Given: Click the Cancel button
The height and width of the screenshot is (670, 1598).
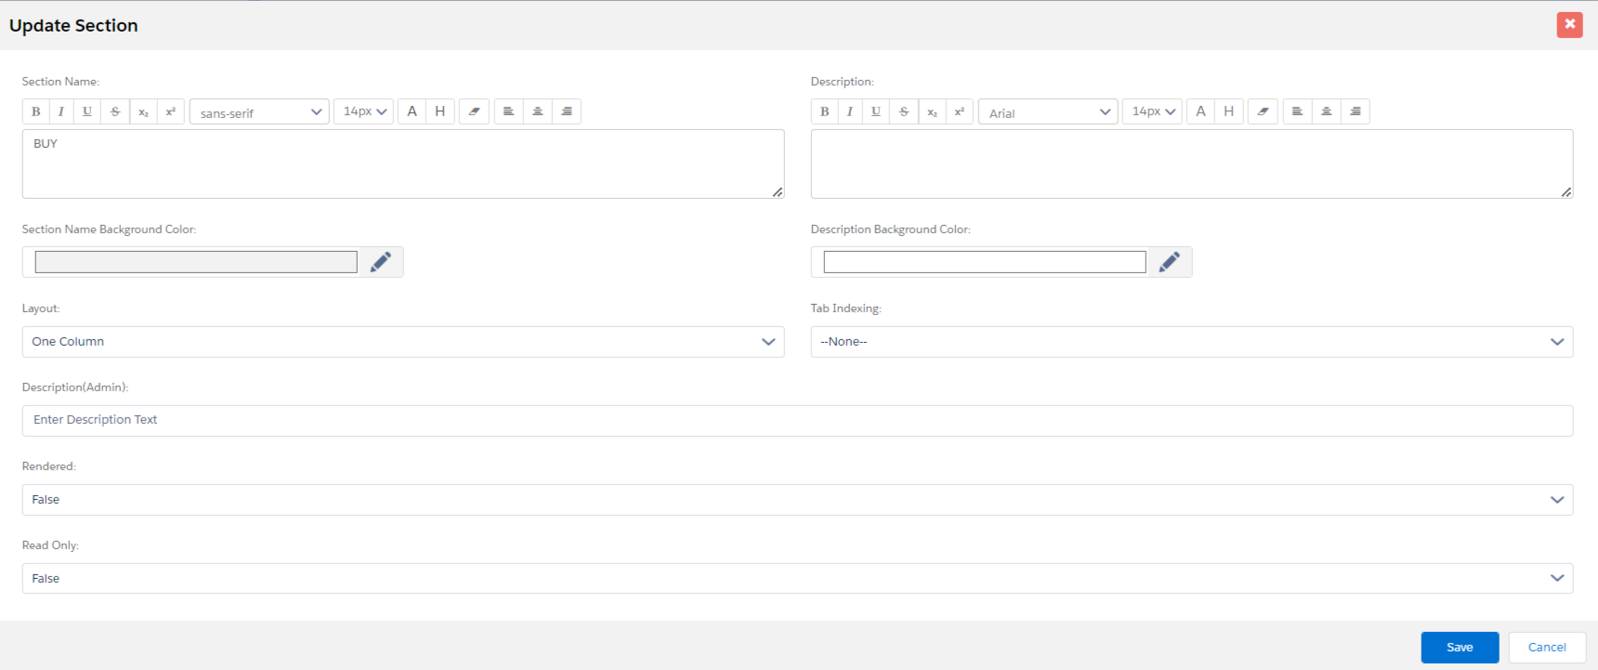Looking at the screenshot, I should coord(1547,648).
